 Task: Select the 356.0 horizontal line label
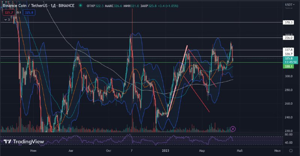(x=288, y=38)
